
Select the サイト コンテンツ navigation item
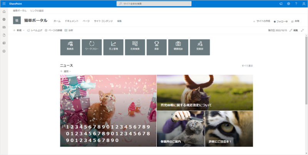pyautogui.click(x=104, y=21)
